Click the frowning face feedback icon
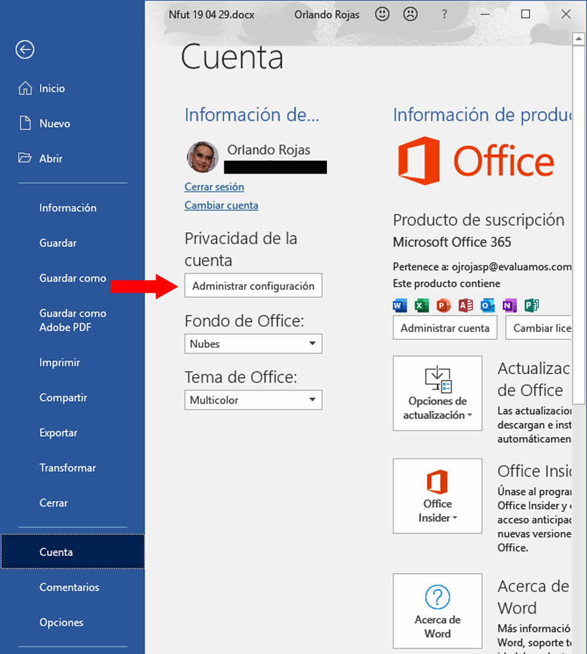587x654 pixels. (x=410, y=14)
